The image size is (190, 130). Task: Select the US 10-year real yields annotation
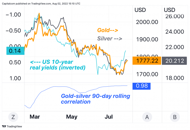[58, 65]
